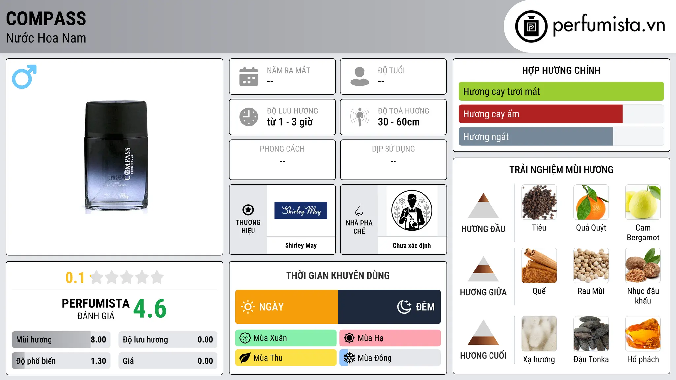
Task: Click the sillage icon beside Độ Toả Hương
Action: click(x=360, y=117)
